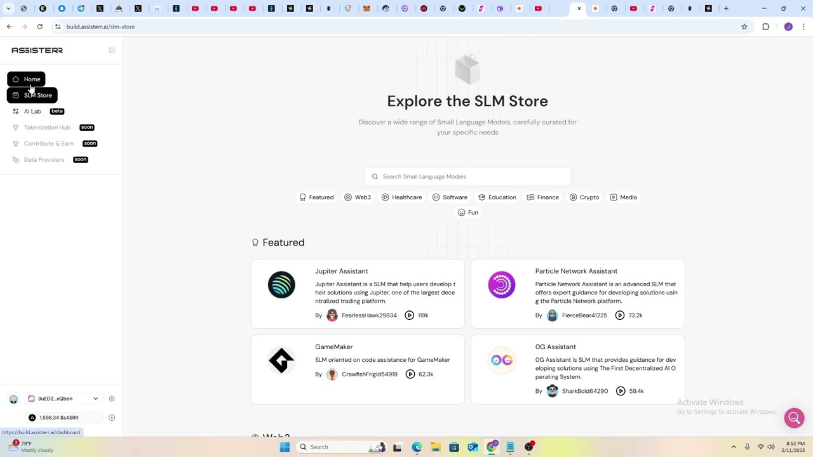Open Particle Network Assistant logo thumbnail
Image resolution: width=813 pixels, height=457 pixels.
(502, 285)
